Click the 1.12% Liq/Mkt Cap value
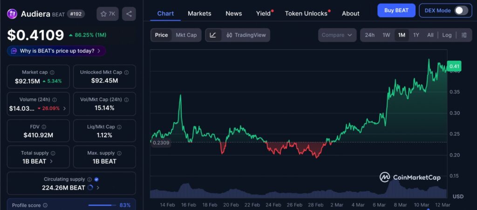The image size is (477, 210). (x=104, y=135)
